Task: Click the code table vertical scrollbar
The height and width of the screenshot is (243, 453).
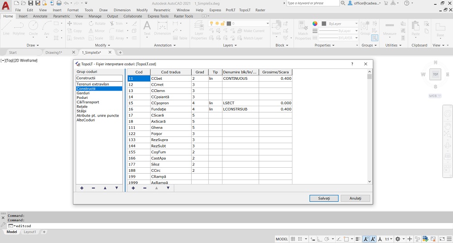Action: pyautogui.click(x=370, y=126)
